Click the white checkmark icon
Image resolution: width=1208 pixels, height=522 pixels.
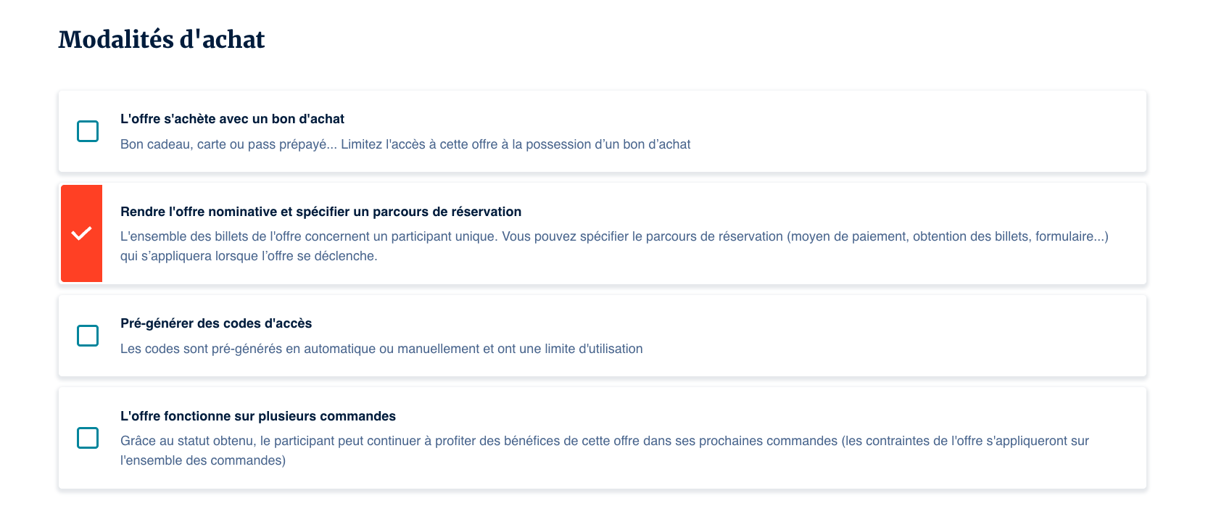(81, 233)
